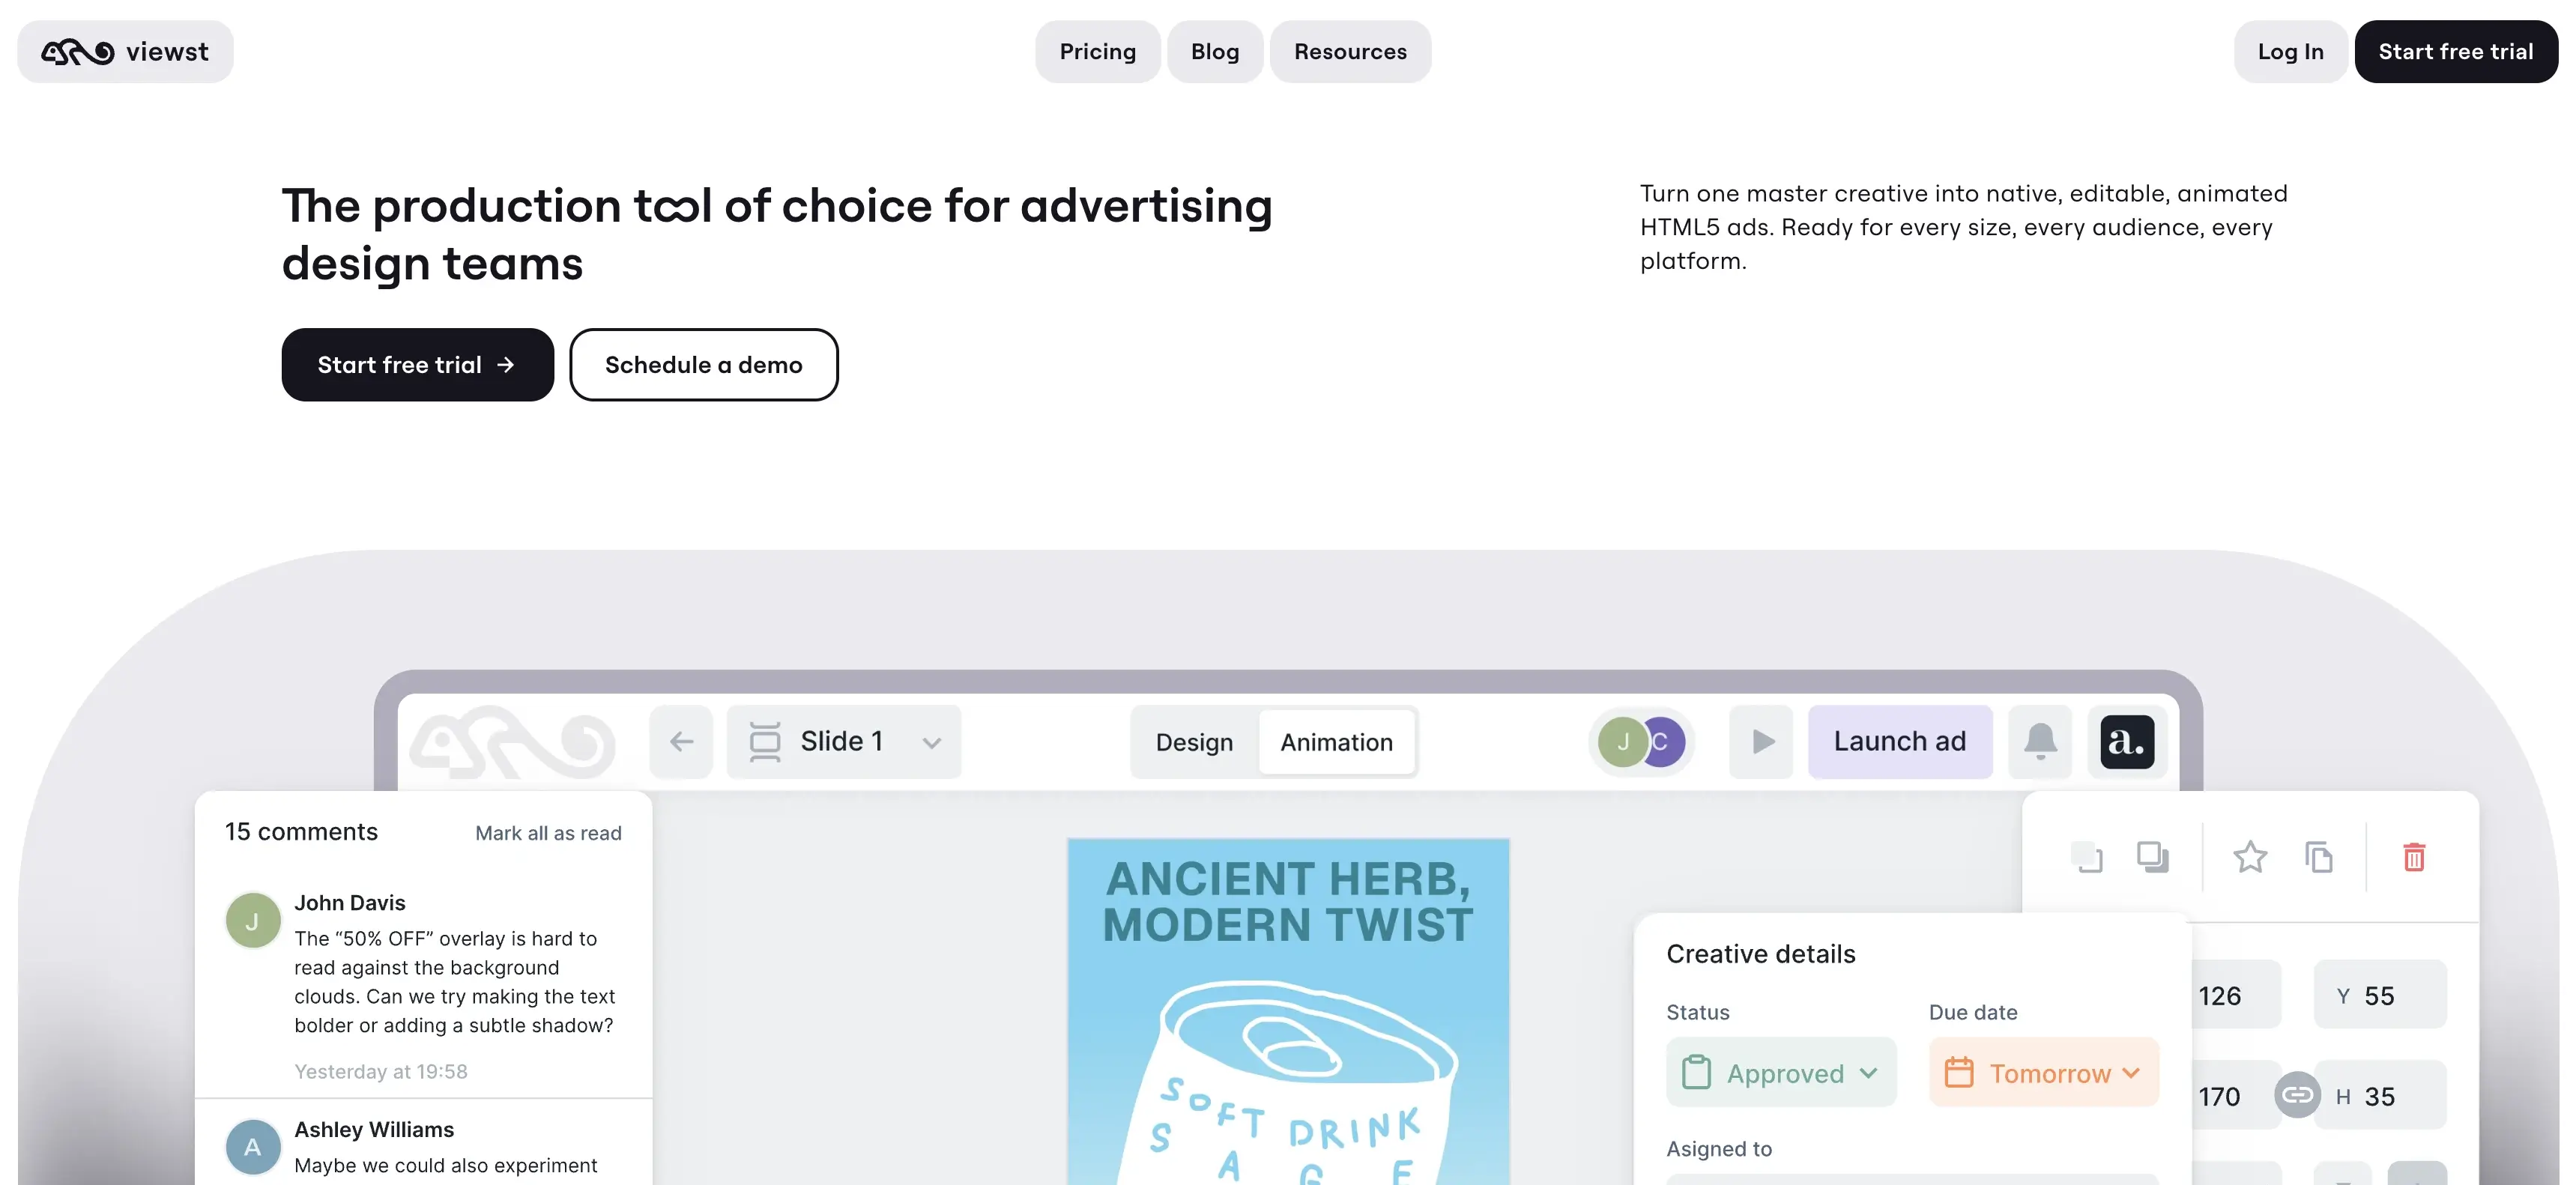Click Mark all as read link
The width and height of the screenshot is (2576, 1185).
(548, 833)
